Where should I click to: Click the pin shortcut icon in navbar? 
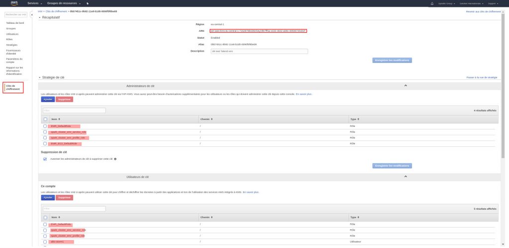coord(87,3)
